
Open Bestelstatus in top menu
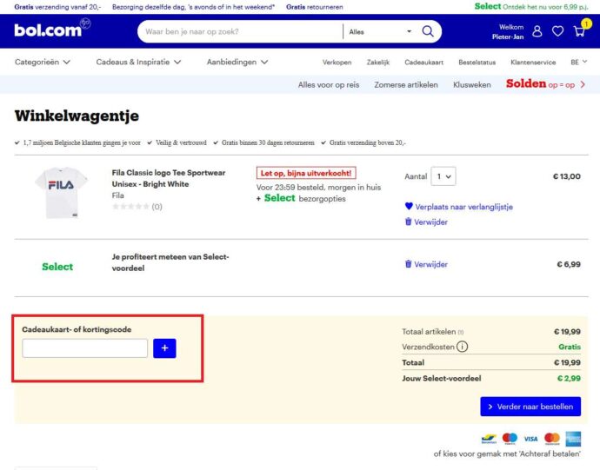(477, 63)
